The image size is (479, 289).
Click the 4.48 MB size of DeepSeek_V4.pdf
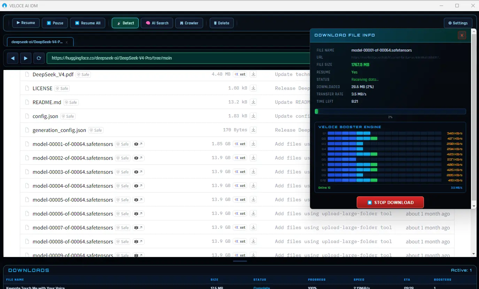[221, 74]
